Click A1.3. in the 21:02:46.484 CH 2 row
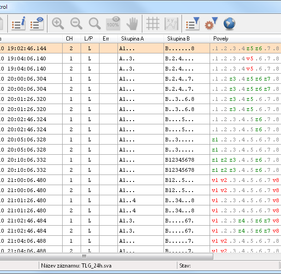 click(x=127, y=231)
